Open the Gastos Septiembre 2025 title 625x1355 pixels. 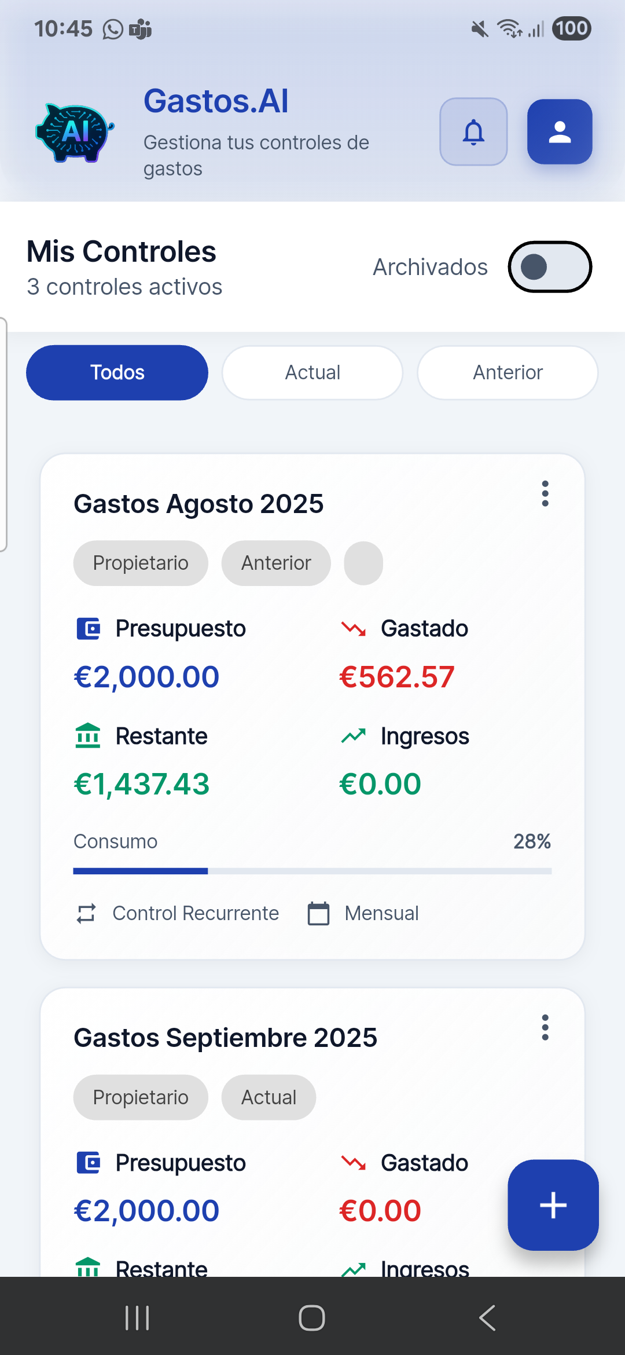[225, 1038]
